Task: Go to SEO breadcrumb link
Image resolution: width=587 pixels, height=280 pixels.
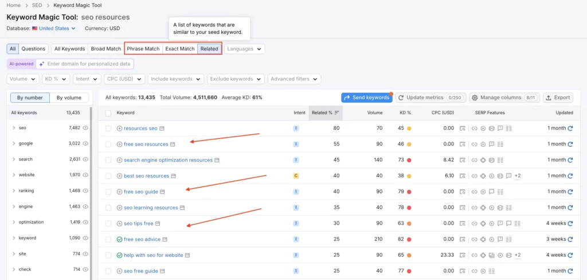Action: coord(37,5)
